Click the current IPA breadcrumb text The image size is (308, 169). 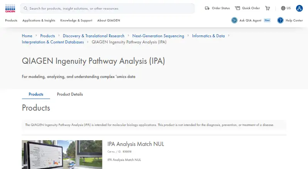(x=129, y=42)
